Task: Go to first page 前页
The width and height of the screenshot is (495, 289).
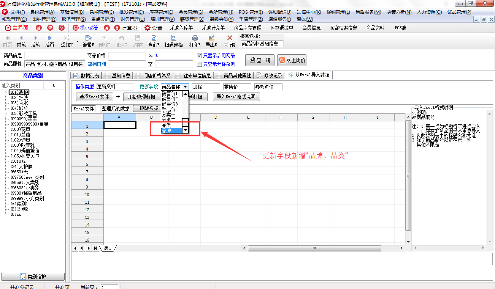Action: [x=7, y=41]
